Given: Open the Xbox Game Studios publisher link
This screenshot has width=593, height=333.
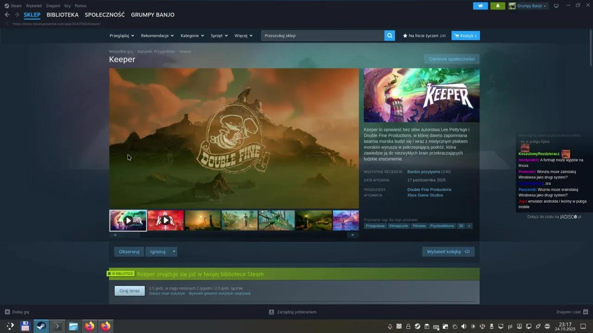Looking at the screenshot, I should [425, 195].
